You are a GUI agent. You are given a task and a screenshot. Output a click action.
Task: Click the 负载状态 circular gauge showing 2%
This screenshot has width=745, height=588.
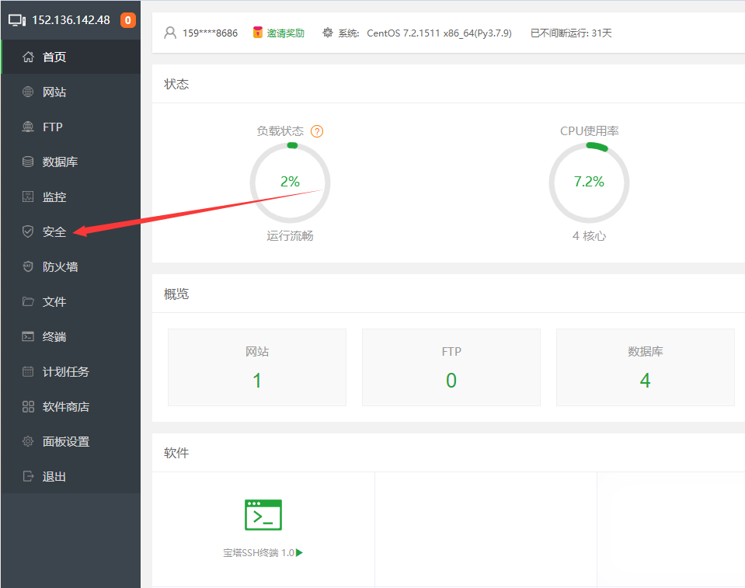point(290,183)
